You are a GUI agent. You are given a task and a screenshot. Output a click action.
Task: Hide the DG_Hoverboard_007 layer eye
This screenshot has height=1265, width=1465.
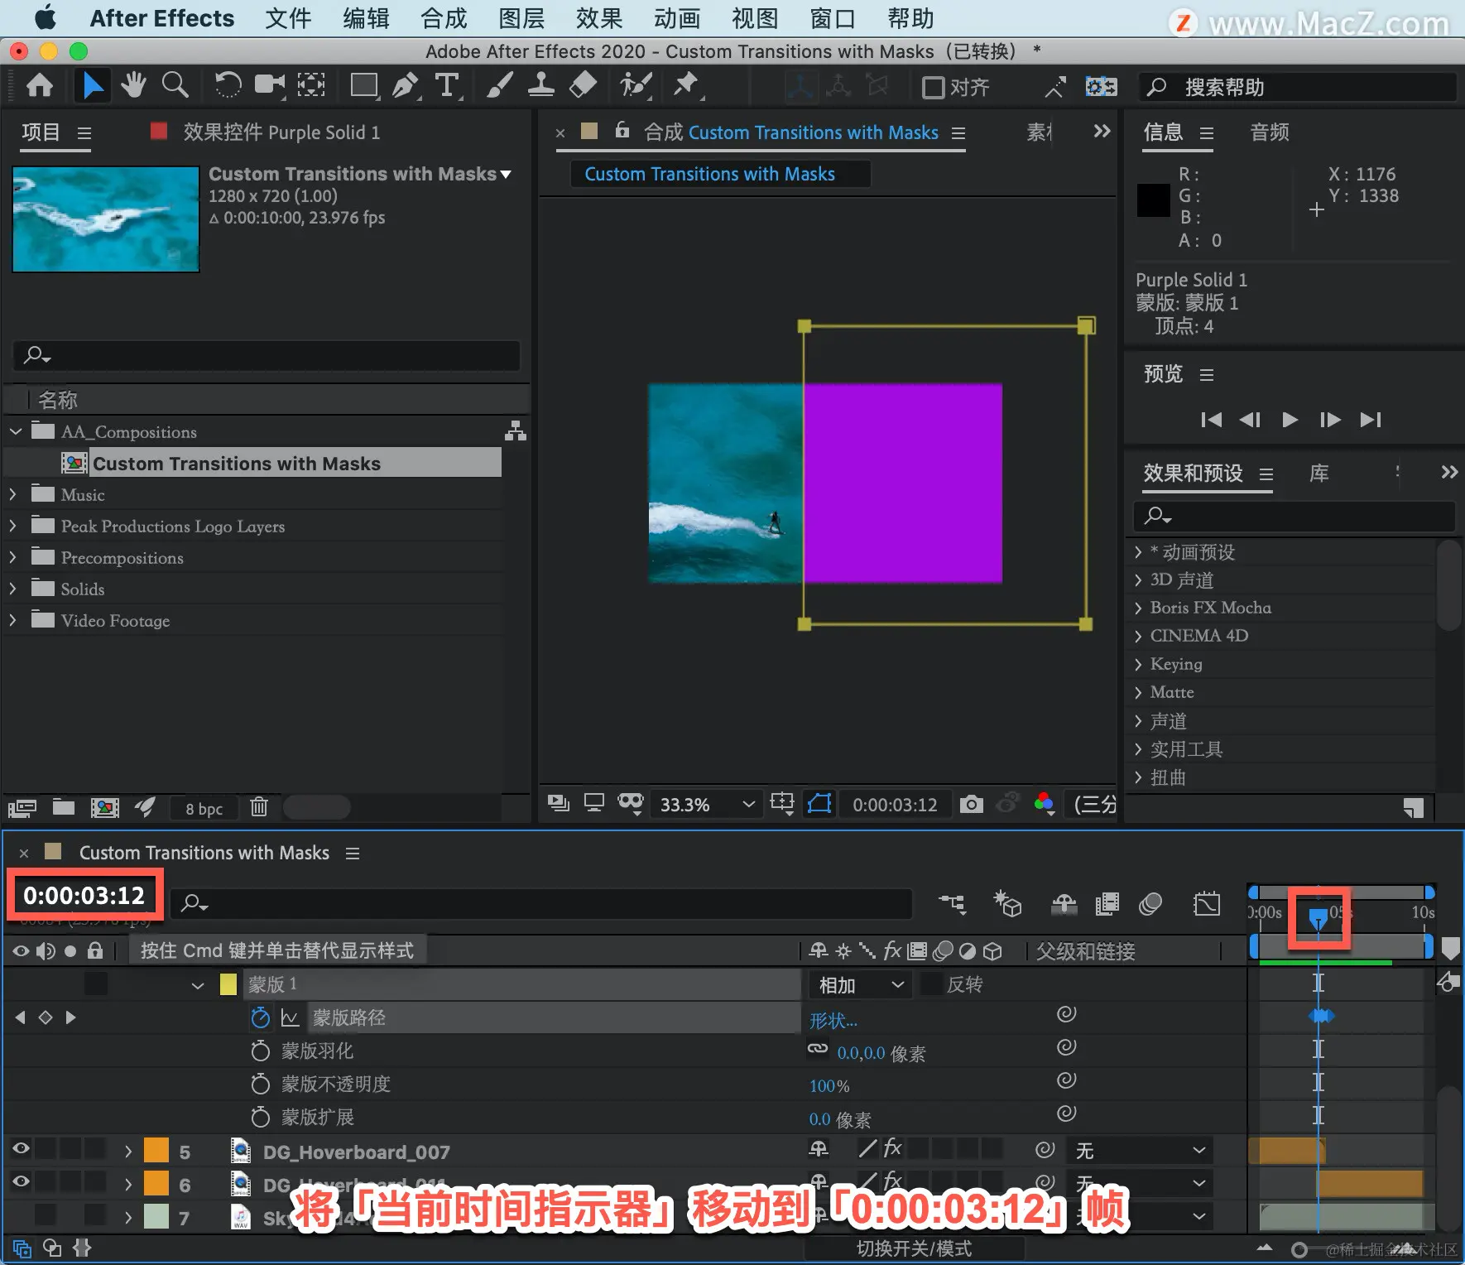click(x=21, y=1148)
